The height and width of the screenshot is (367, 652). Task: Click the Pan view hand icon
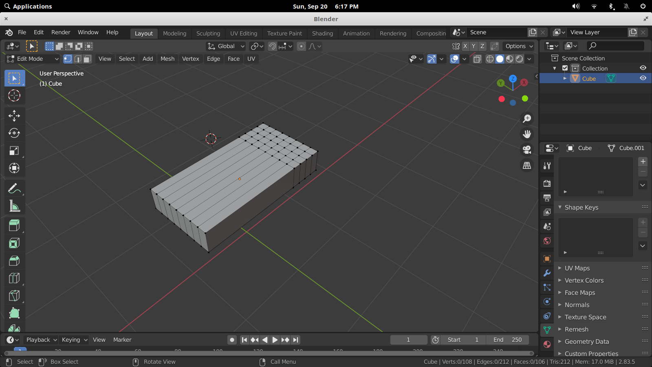527,134
